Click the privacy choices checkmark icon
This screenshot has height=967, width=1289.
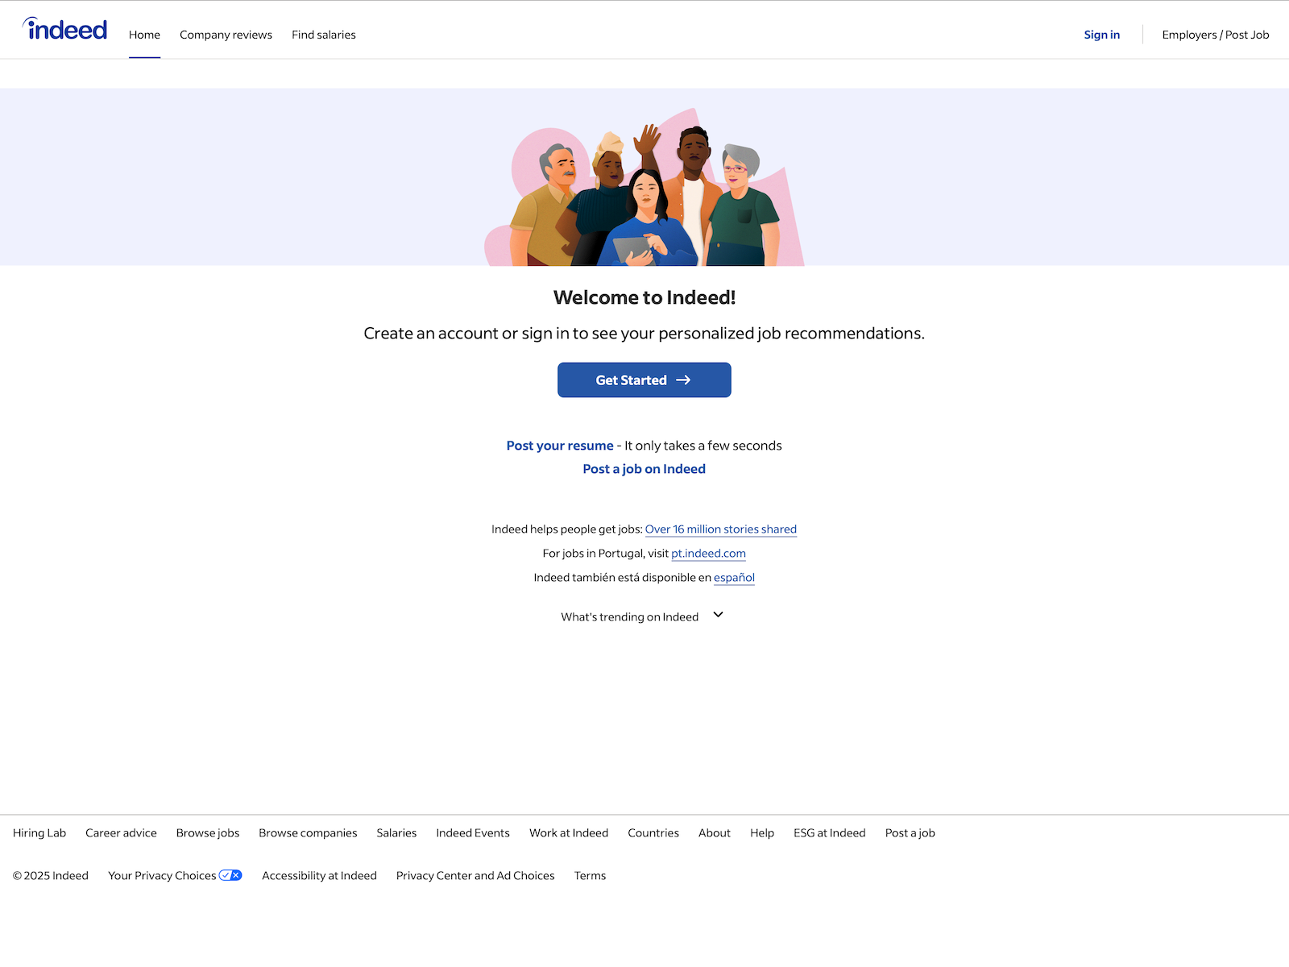click(230, 875)
